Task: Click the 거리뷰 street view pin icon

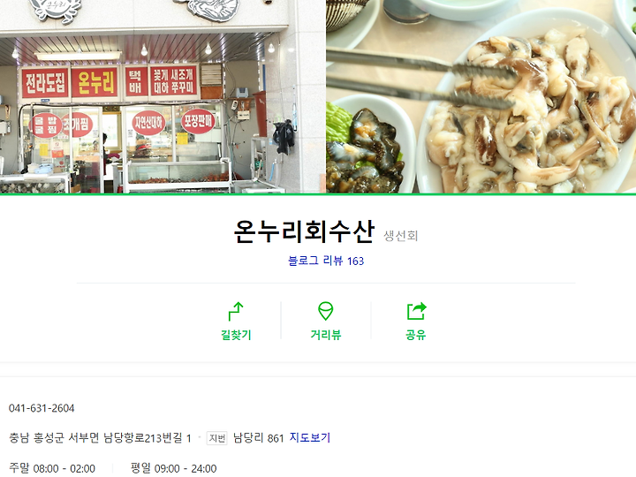Action: 326,311
